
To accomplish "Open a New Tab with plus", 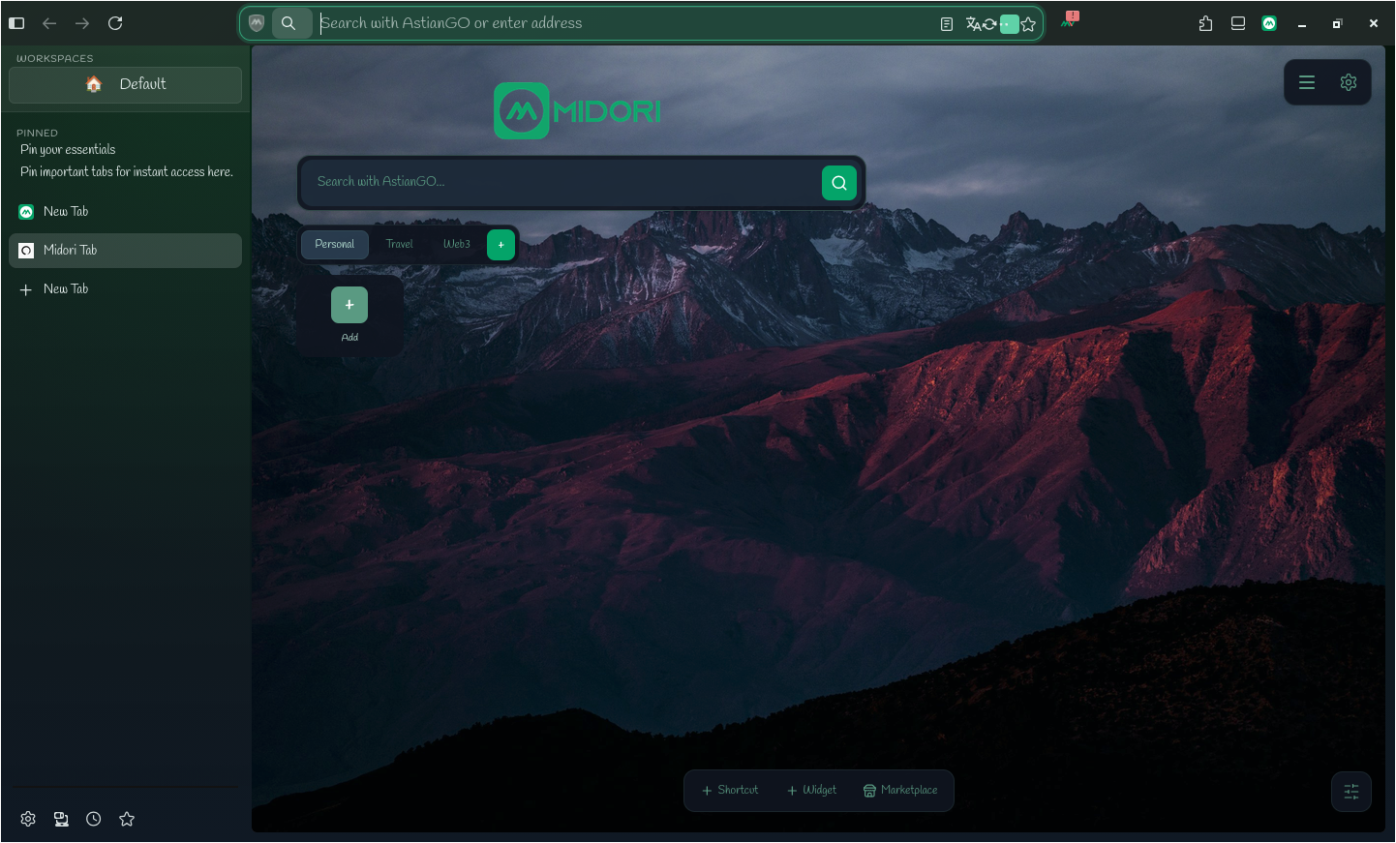I will pos(125,288).
